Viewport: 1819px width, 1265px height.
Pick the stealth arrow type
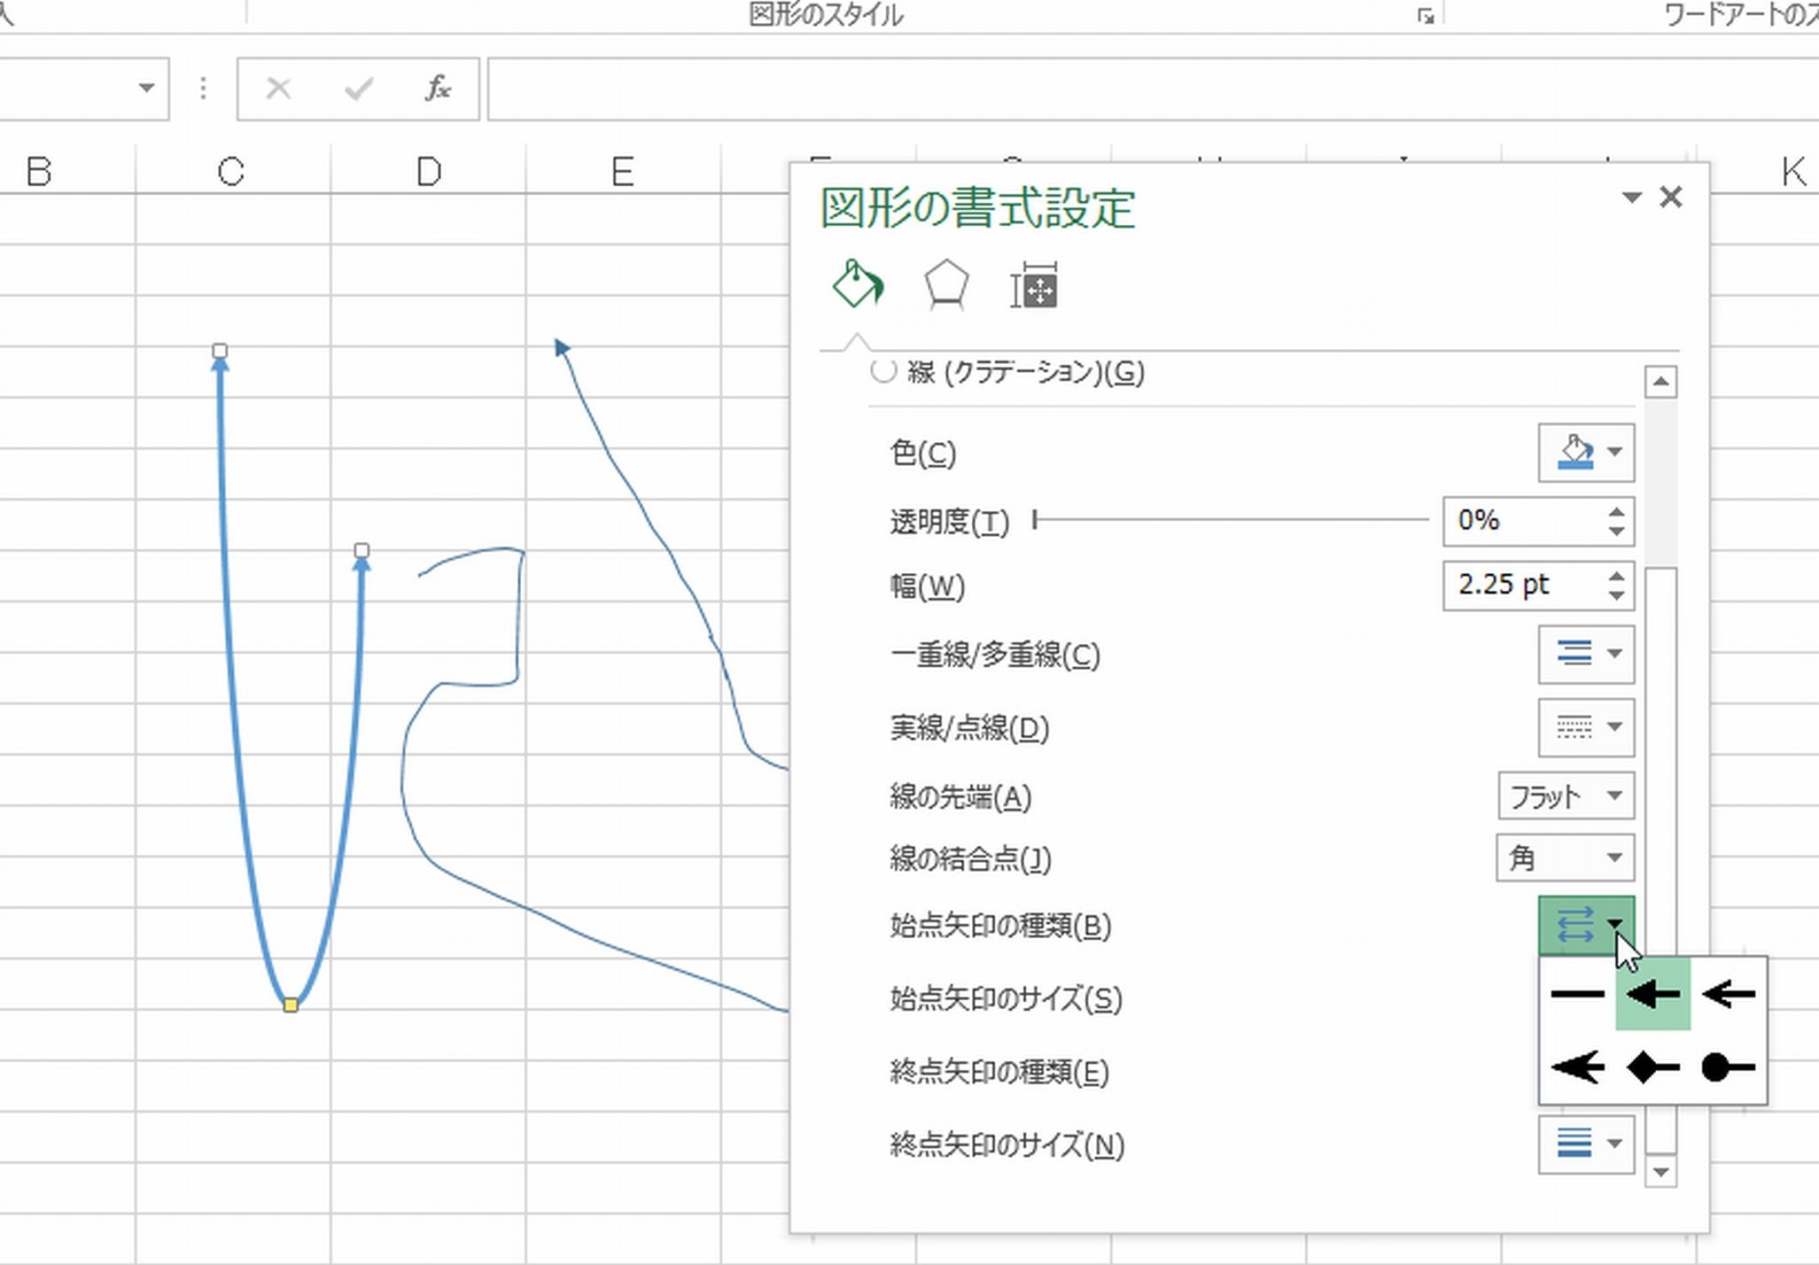point(1577,1067)
